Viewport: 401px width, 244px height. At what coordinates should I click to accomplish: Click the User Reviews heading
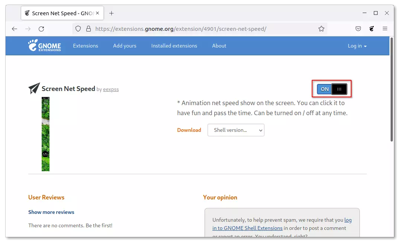coord(46,197)
